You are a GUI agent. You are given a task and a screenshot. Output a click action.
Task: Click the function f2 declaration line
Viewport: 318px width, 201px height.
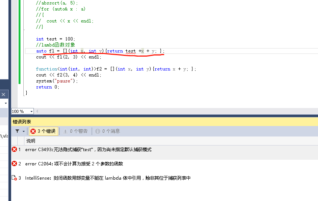[x=116, y=69]
